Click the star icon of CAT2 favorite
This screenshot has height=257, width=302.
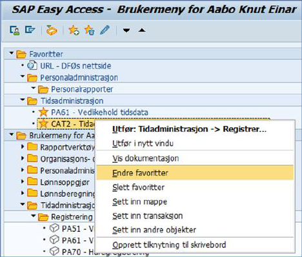coord(43,124)
